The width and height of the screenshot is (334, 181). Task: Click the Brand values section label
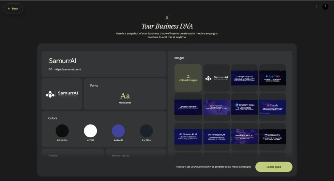click(121, 156)
